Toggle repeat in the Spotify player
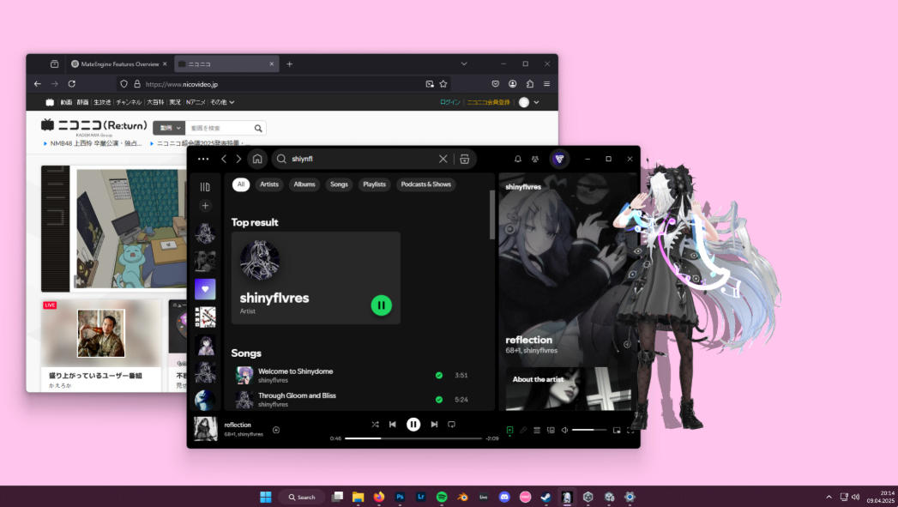The image size is (898, 507). [x=451, y=425]
